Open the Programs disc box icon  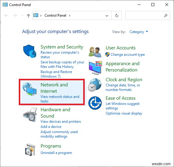(30, 150)
